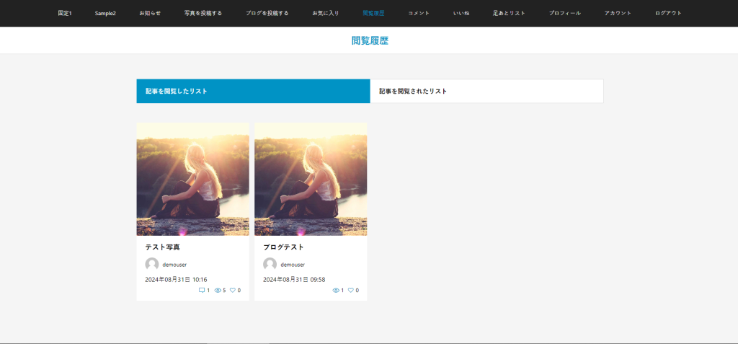Click the ブログテスト title link
The height and width of the screenshot is (344, 738).
(283, 247)
